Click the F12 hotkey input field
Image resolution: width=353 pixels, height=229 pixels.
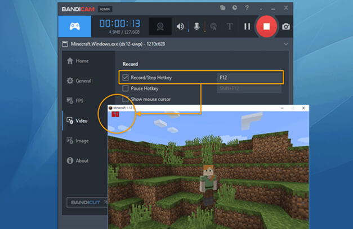pos(249,78)
